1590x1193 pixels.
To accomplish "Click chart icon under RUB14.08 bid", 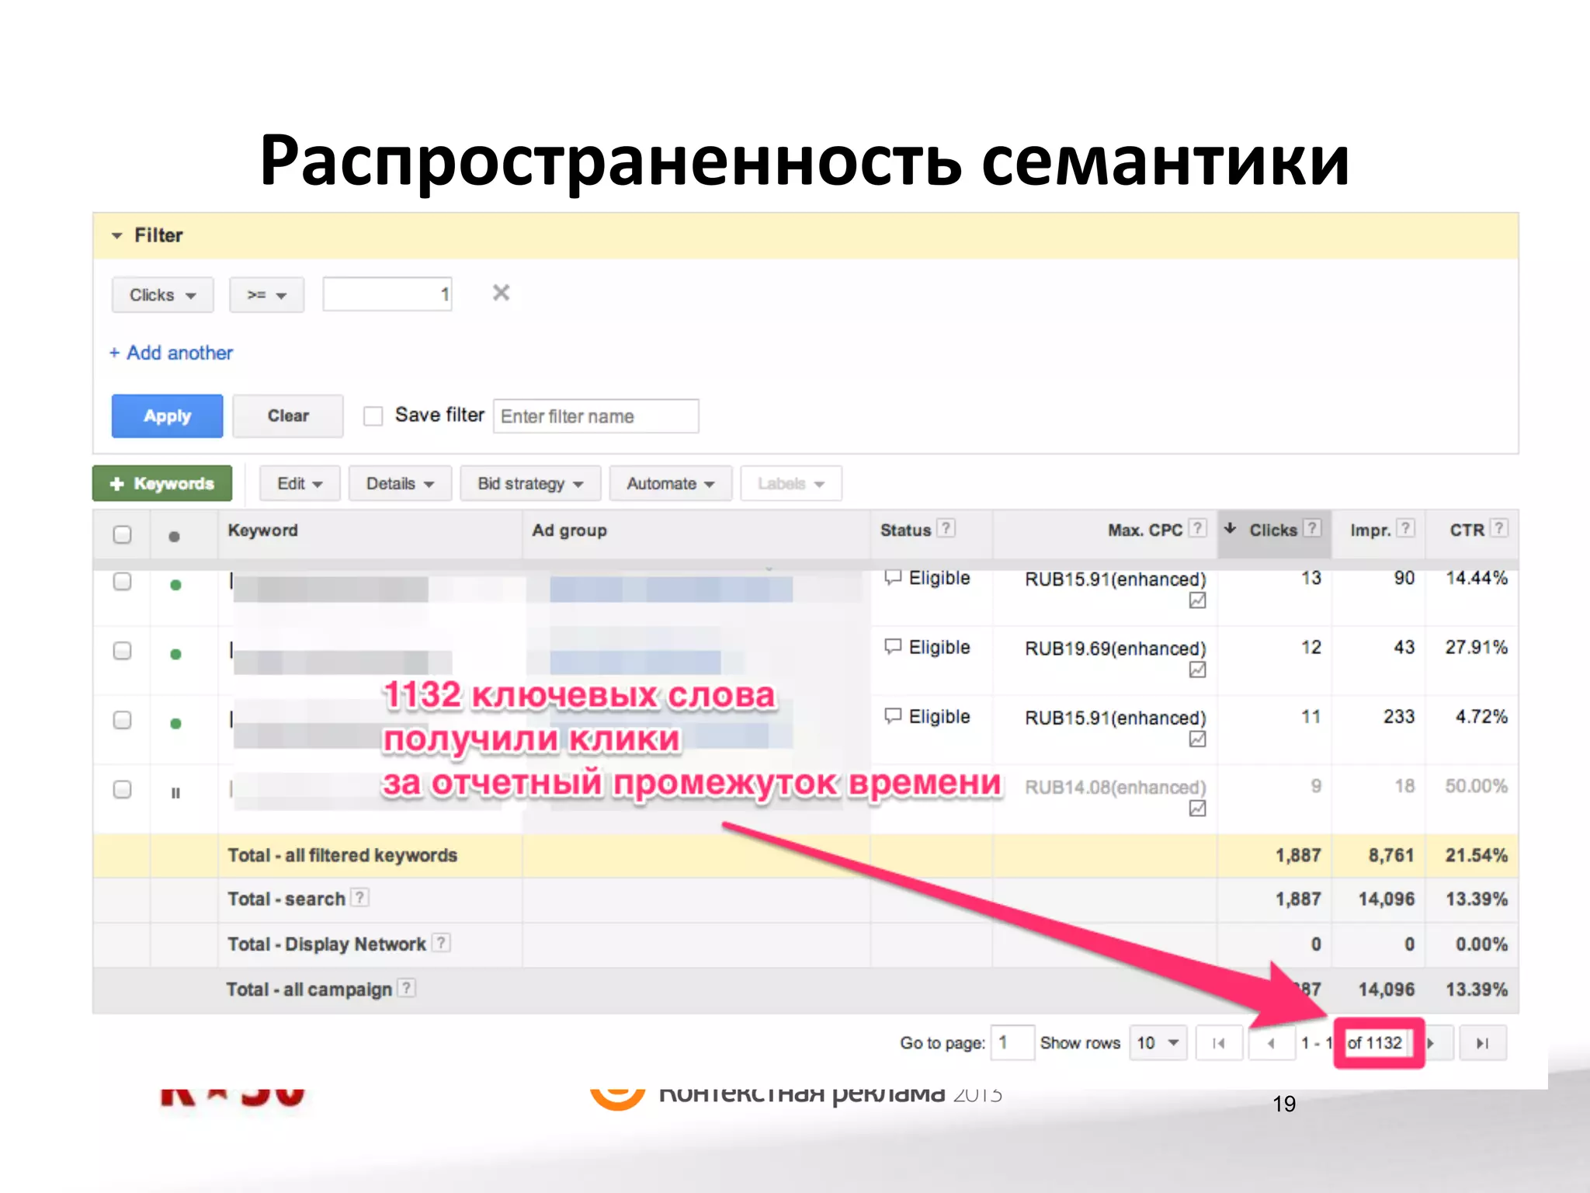I will click(1198, 809).
